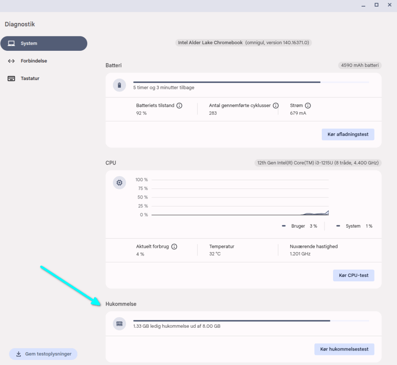Open the Forbindelse section
The width and height of the screenshot is (397, 365).
[x=34, y=61]
